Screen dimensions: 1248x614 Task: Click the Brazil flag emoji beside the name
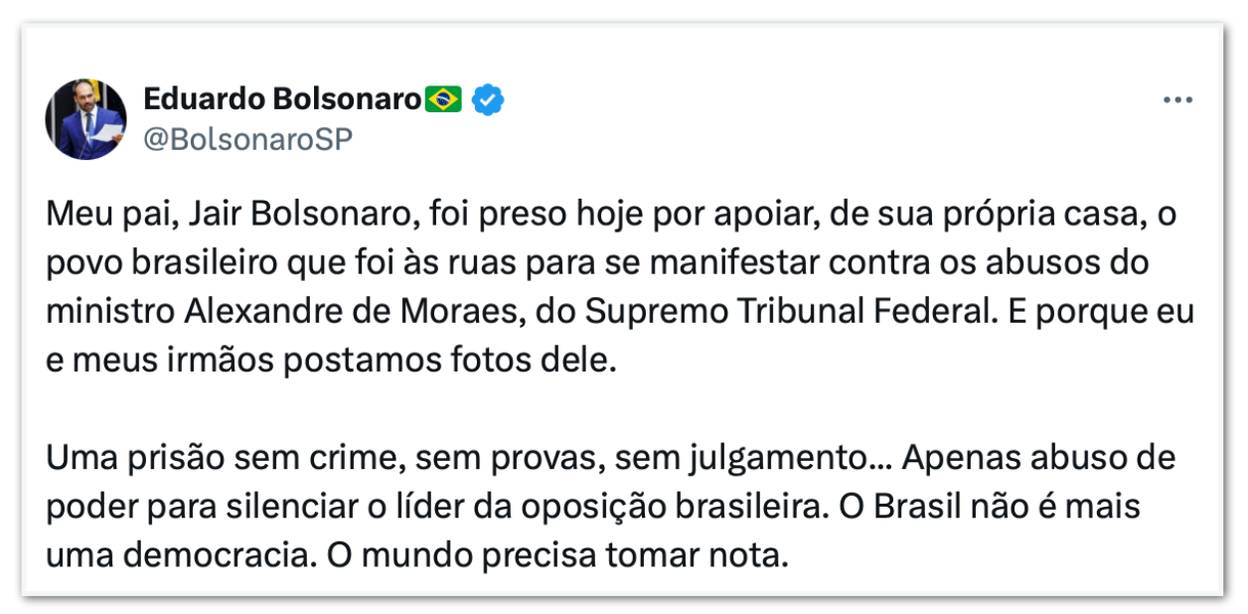tap(443, 99)
